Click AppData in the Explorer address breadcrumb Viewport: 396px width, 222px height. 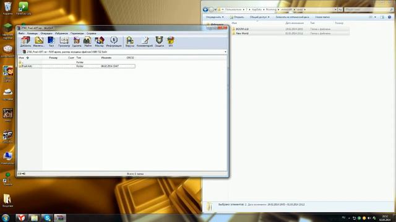pos(257,10)
